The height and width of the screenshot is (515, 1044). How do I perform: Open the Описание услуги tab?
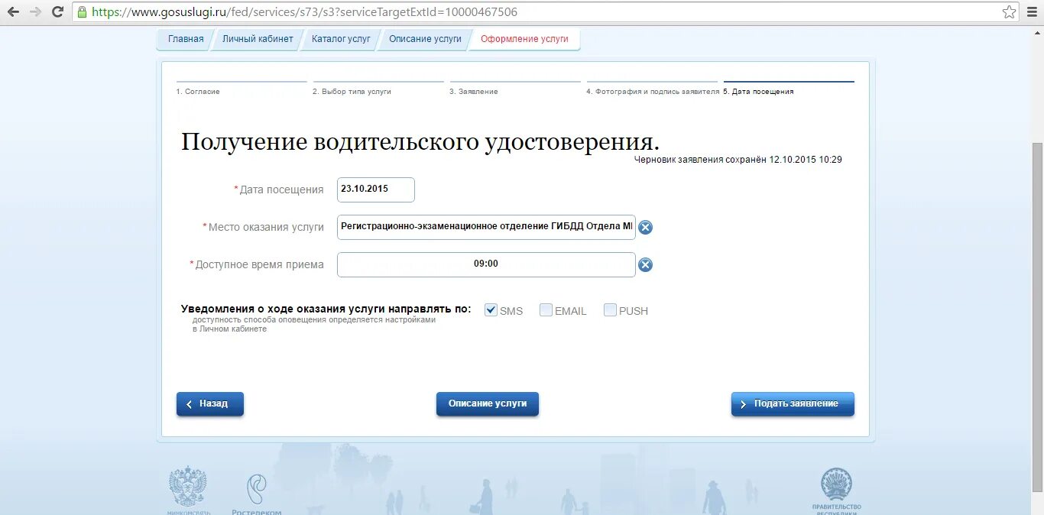424,38
